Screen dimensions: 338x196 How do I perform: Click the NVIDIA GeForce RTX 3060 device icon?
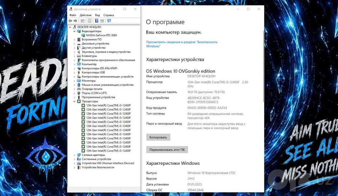tap(83, 35)
